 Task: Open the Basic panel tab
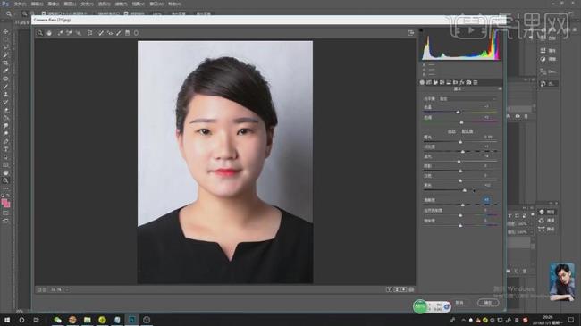422,82
